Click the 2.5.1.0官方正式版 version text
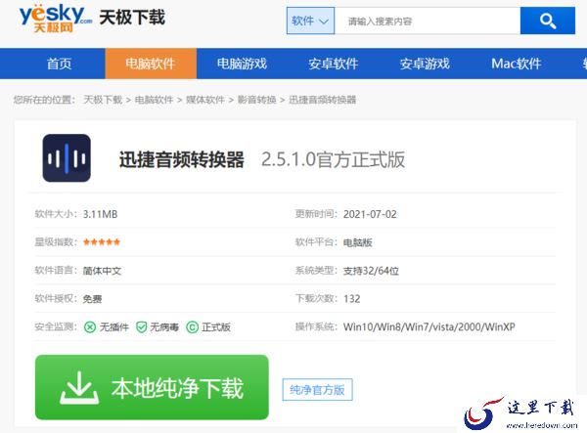The height and width of the screenshot is (433, 587). click(333, 159)
